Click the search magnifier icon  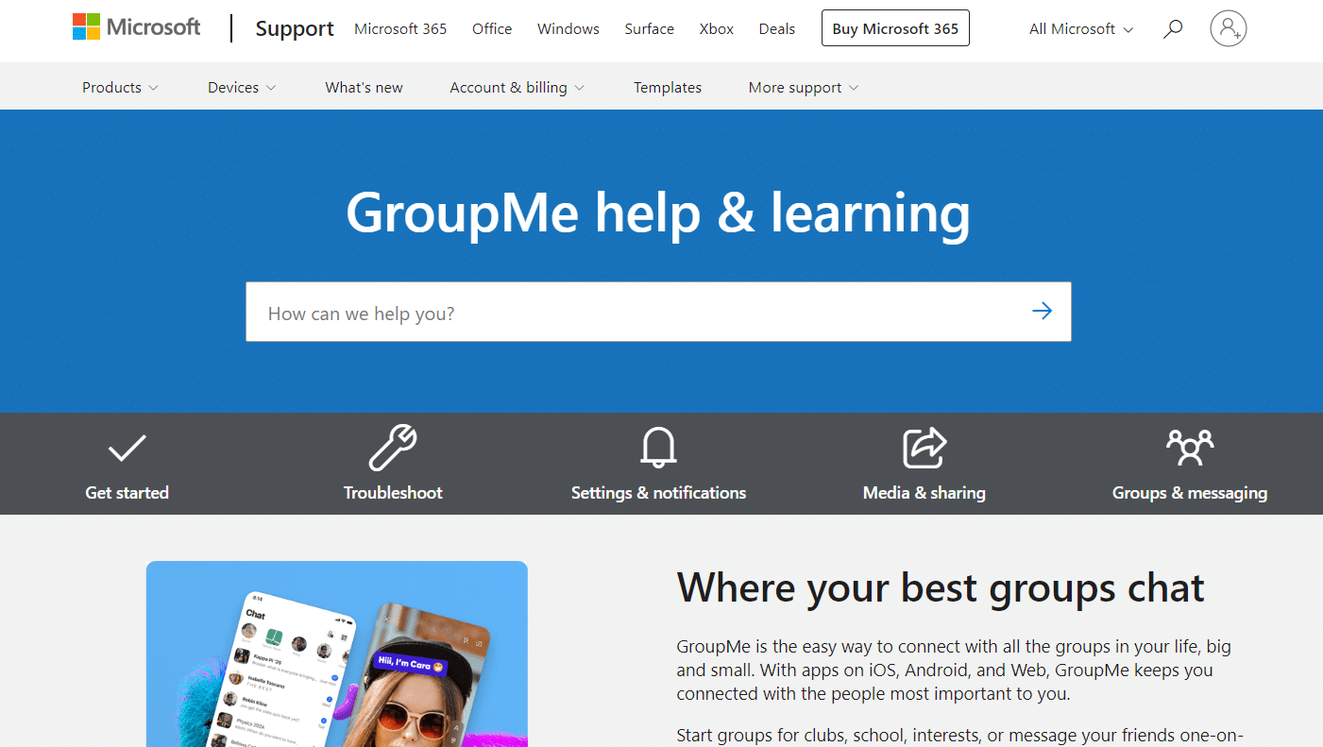pos(1172,28)
